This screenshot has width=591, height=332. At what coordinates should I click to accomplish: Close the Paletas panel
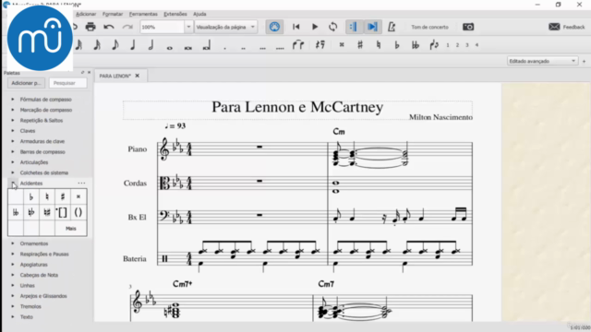pyautogui.click(x=89, y=72)
